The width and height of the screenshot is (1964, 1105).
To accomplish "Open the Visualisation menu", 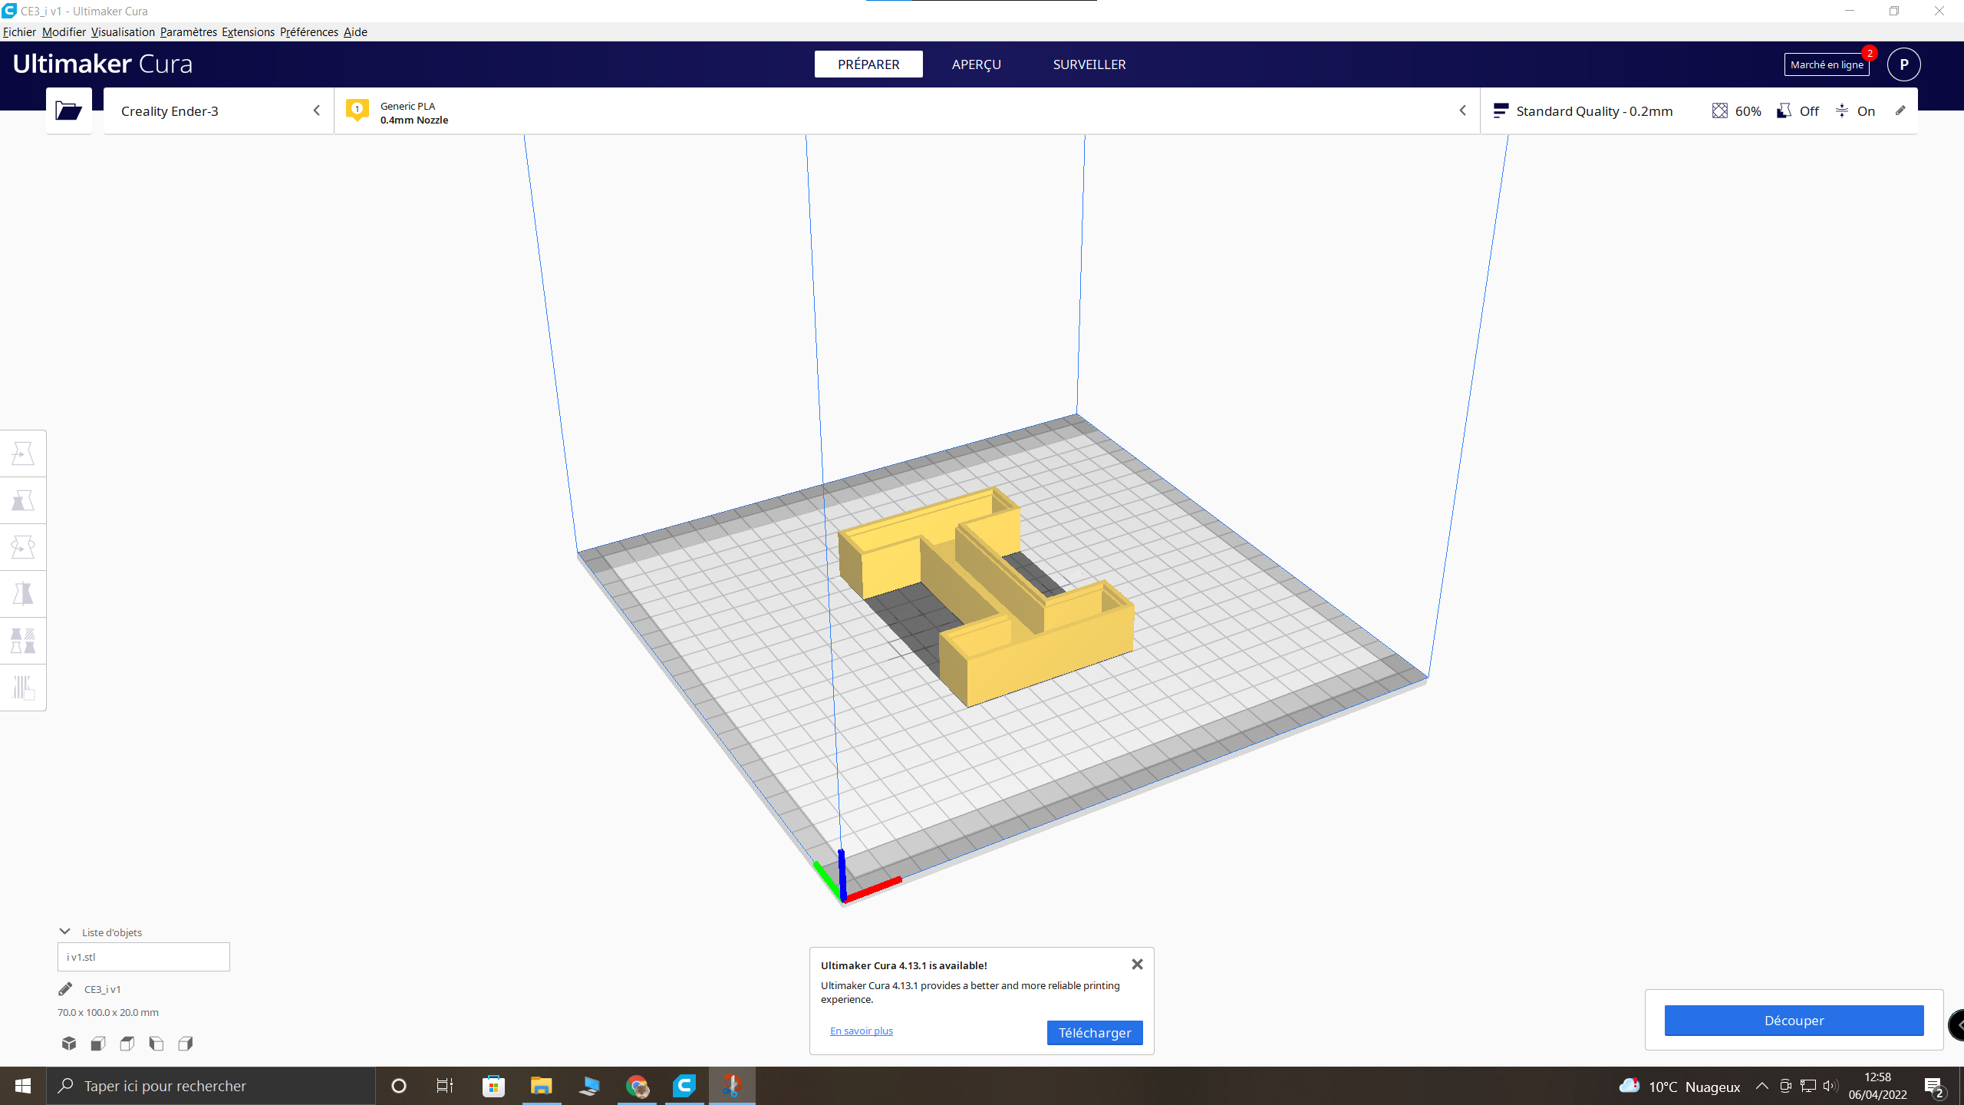I will point(123,31).
